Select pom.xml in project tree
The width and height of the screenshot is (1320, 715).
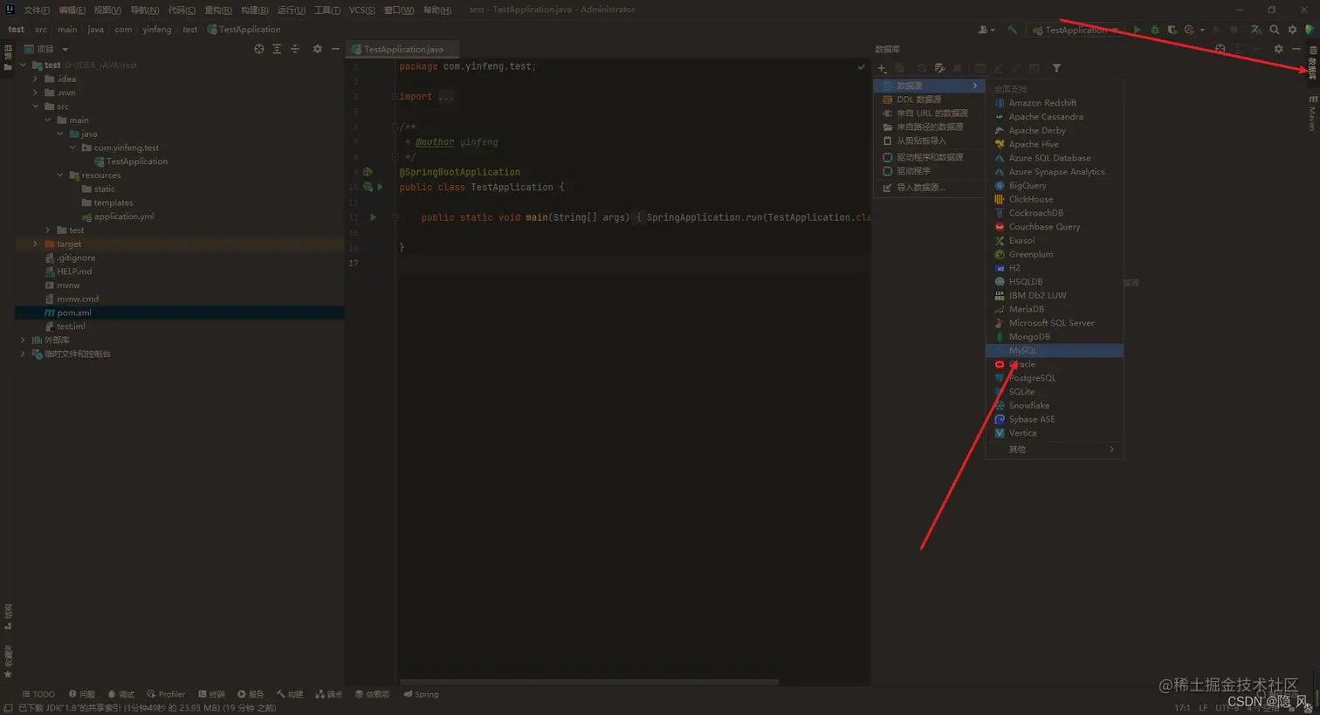74,313
